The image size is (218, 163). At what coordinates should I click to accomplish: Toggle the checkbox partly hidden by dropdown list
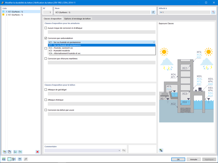[46, 48]
